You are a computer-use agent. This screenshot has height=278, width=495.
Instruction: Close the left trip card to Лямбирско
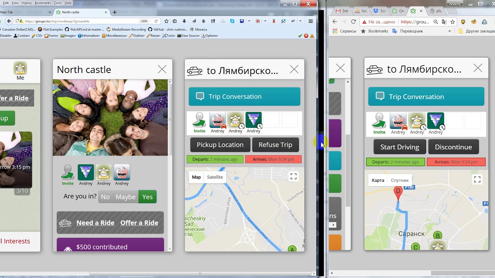click(x=294, y=69)
